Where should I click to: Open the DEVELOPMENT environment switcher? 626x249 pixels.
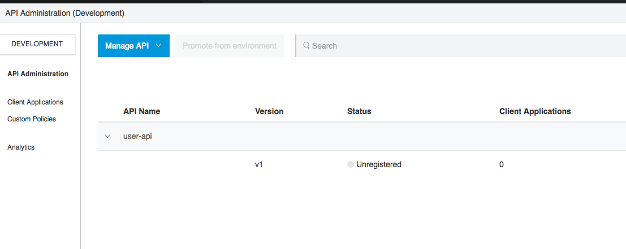[x=37, y=44]
